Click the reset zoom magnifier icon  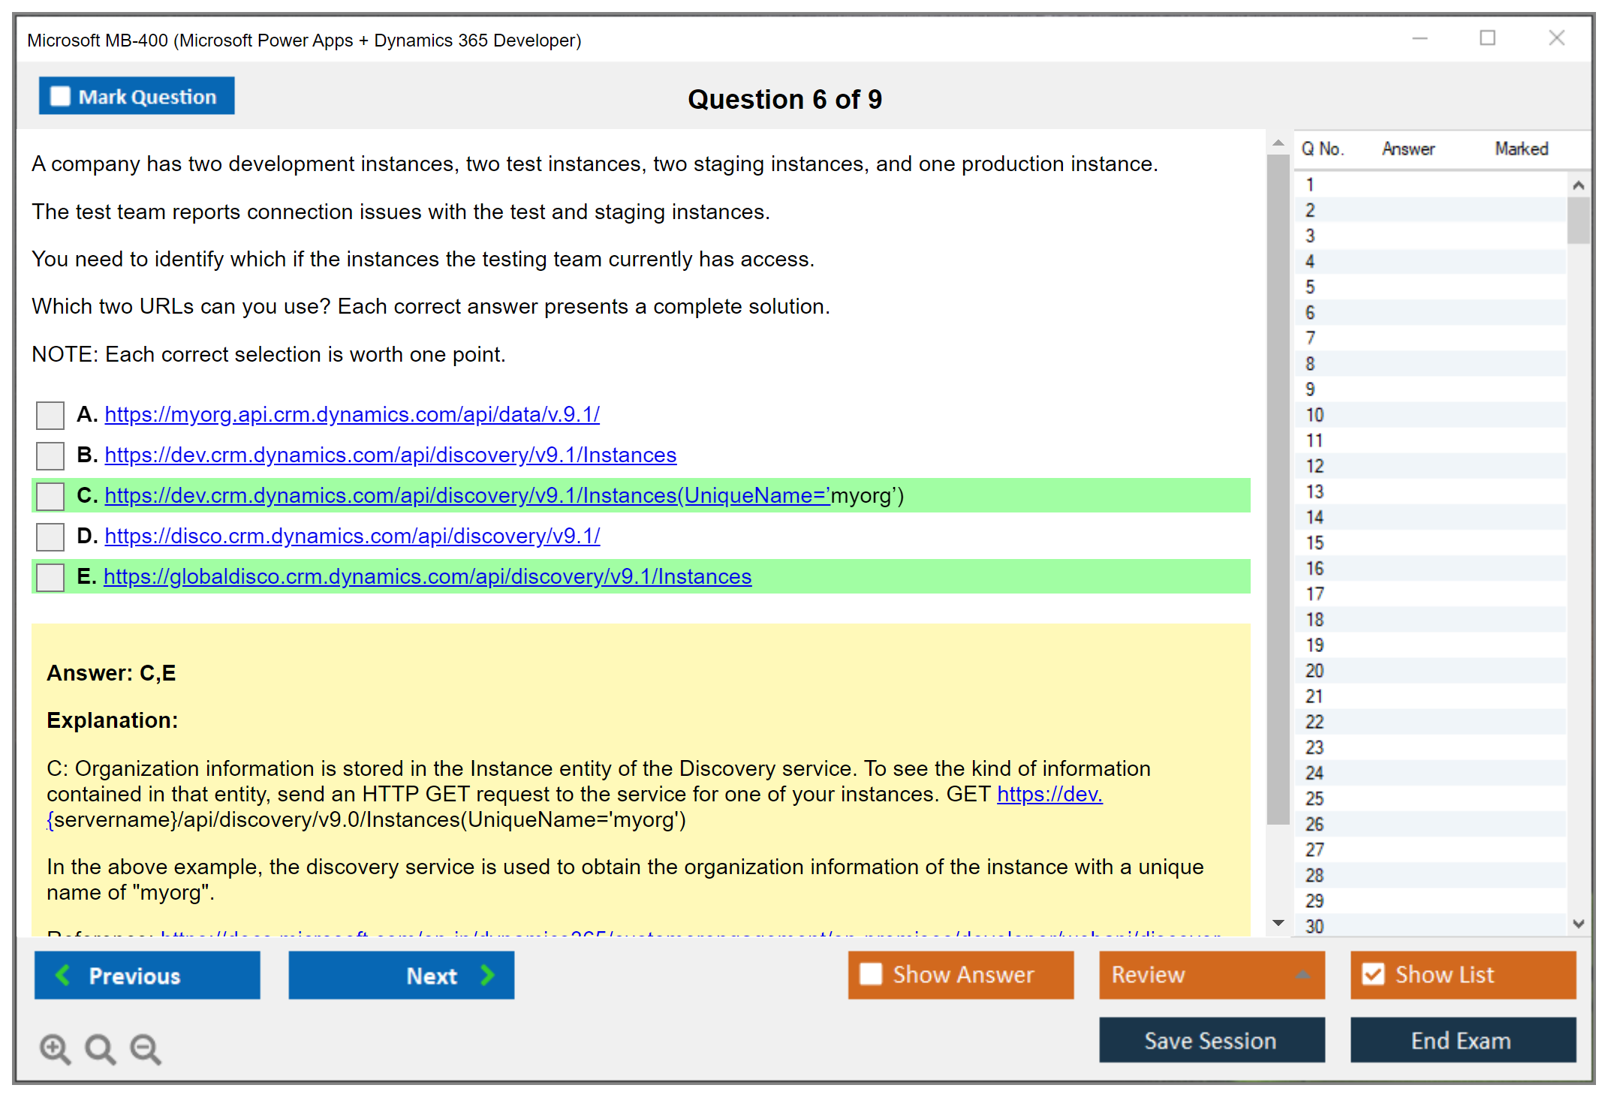coord(100,1048)
